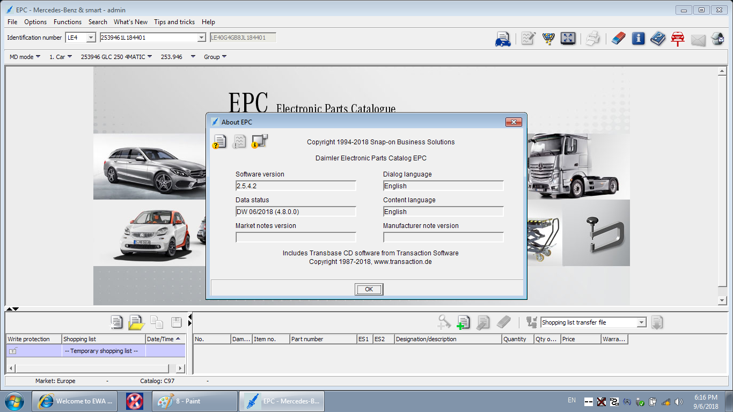Open the Help menu

[208, 22]
